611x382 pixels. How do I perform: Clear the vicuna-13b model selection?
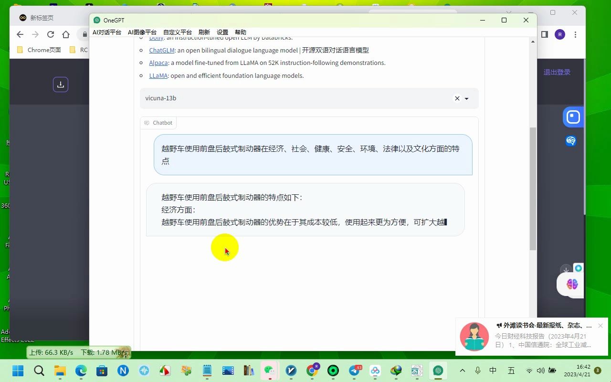pos(457,98)
